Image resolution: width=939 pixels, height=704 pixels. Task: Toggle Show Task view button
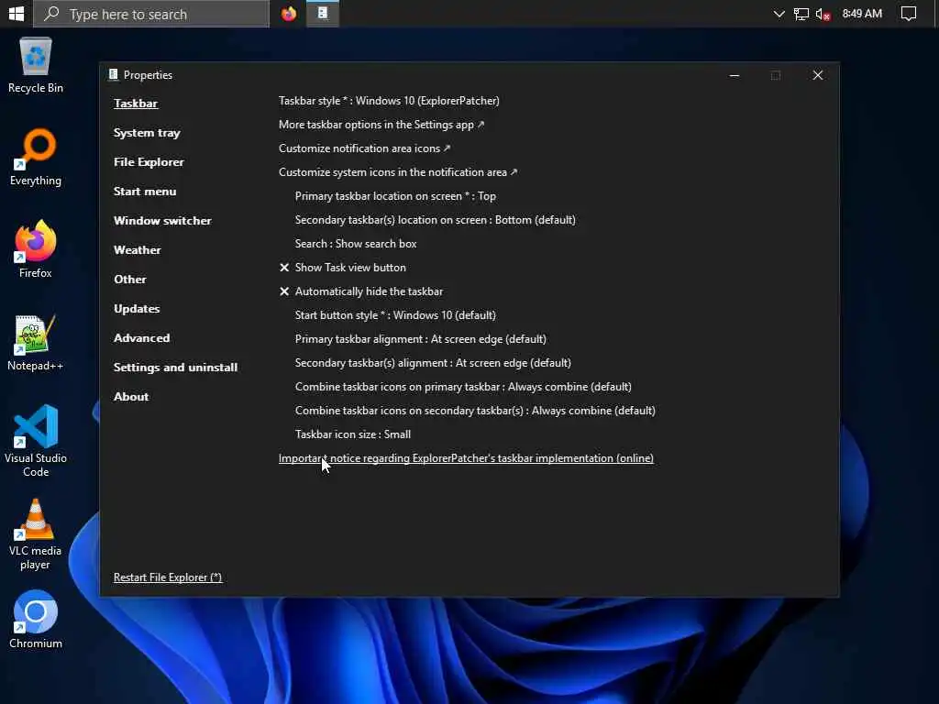[x=343, y=268]
